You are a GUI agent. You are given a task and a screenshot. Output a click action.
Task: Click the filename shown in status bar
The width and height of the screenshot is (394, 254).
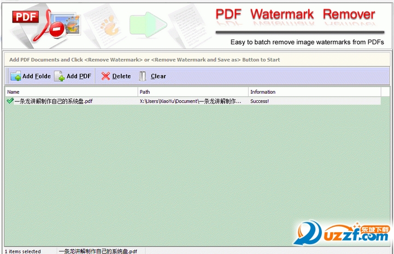point(98,251)
